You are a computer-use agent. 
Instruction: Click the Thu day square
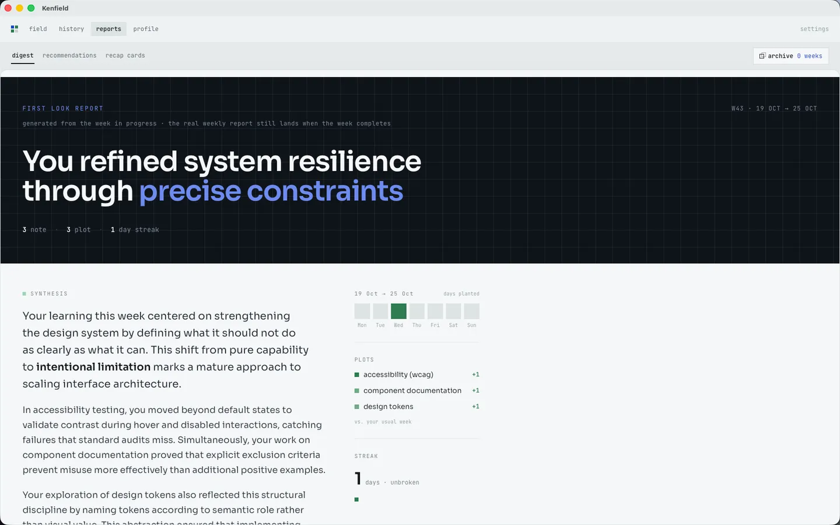click(x=417, y=311)
